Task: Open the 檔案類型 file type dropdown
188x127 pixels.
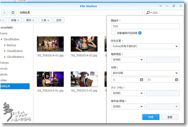Action: point(128,60)
